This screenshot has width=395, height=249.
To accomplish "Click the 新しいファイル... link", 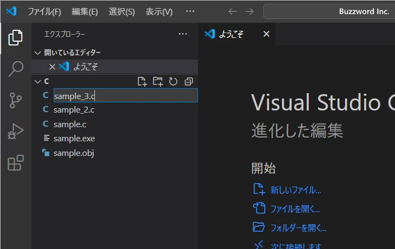I will tap(296, 190).
